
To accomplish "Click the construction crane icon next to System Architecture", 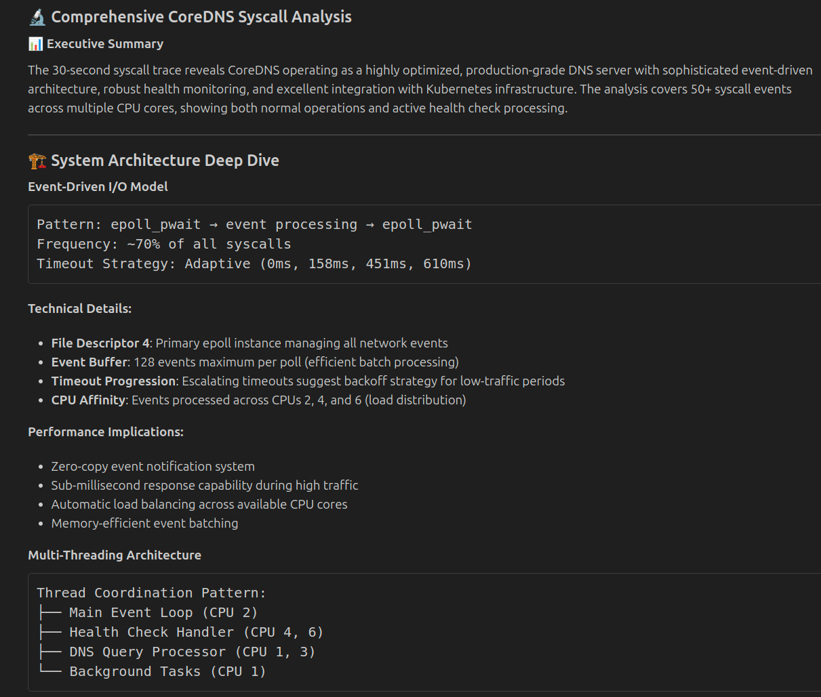I will [x=37, y=160].
